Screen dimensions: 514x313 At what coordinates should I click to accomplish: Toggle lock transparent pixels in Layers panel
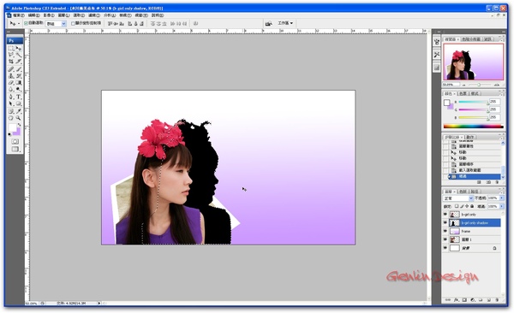457,206
